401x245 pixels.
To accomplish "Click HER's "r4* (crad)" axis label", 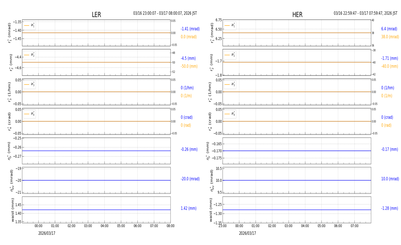I will 210,121.
